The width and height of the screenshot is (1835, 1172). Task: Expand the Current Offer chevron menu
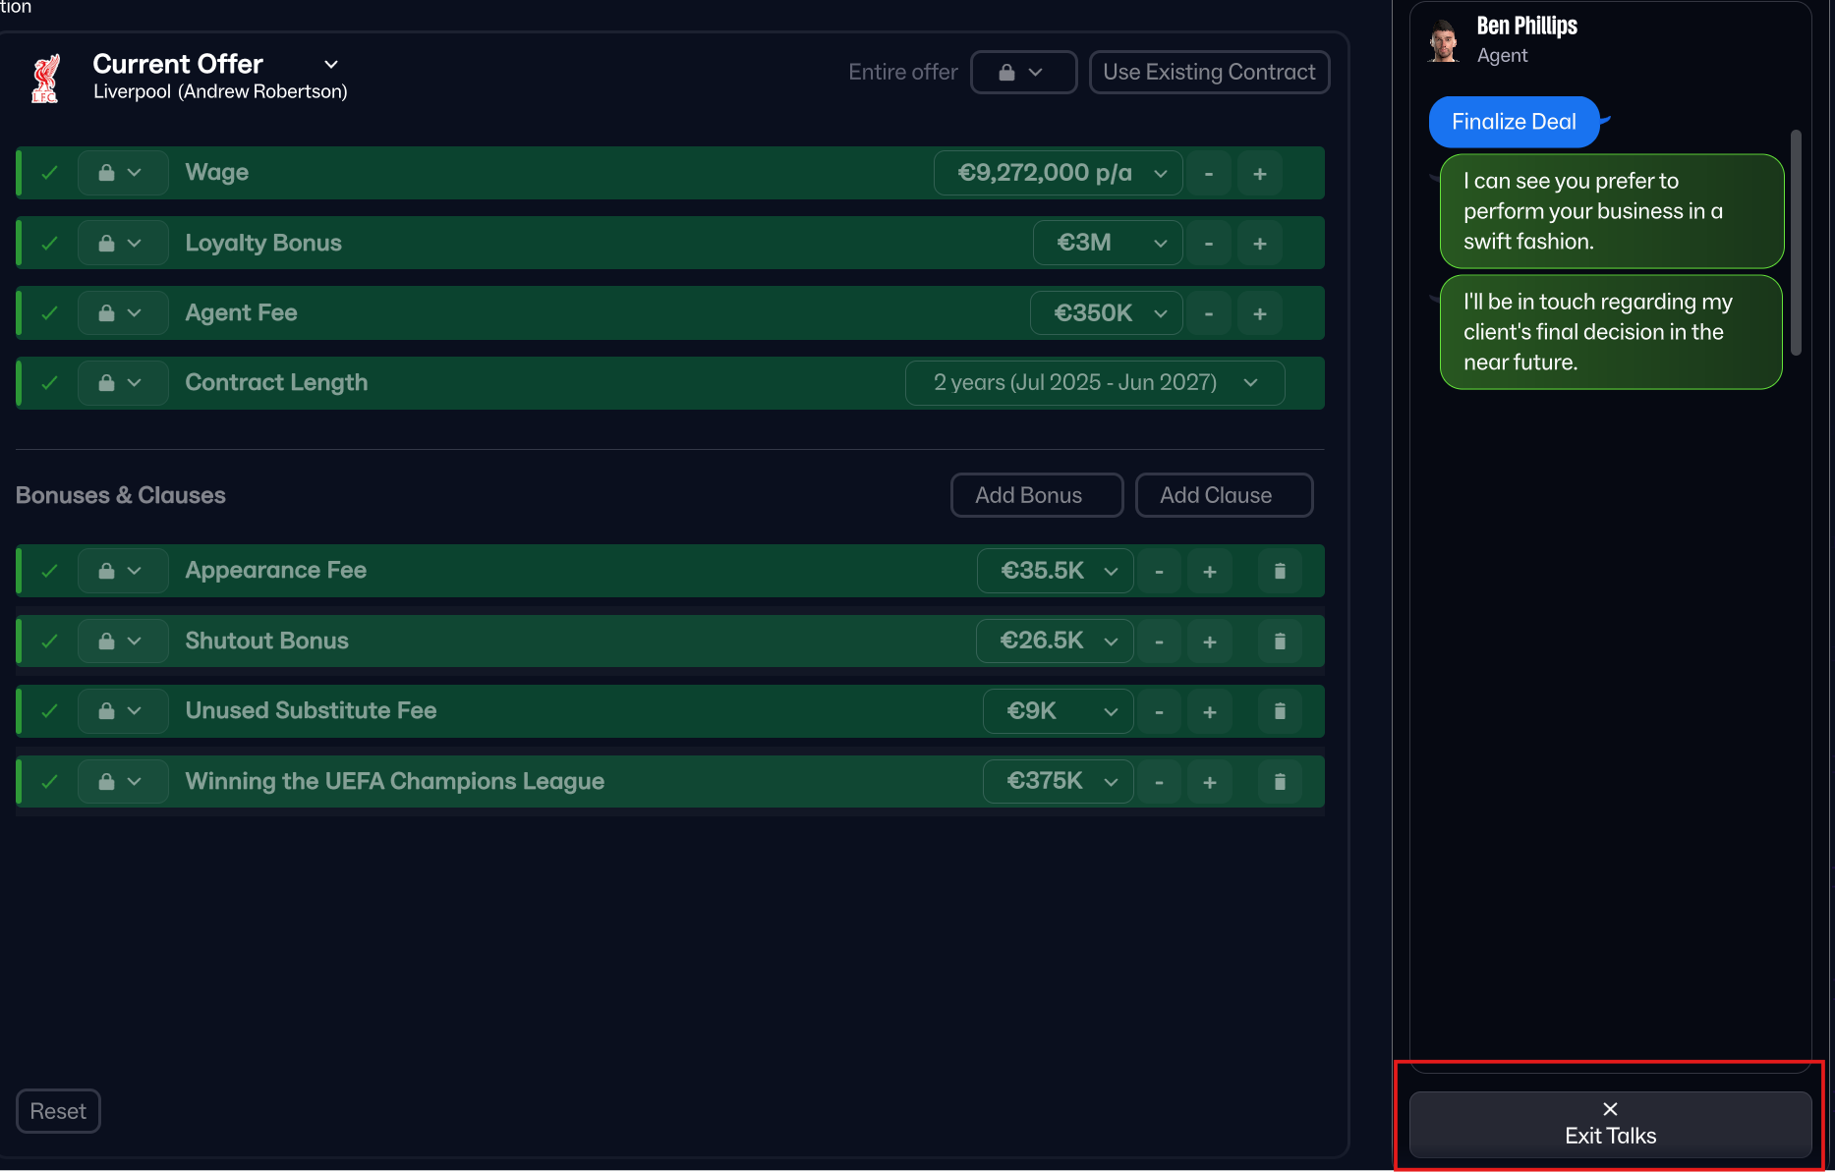[x=331, y=64]
